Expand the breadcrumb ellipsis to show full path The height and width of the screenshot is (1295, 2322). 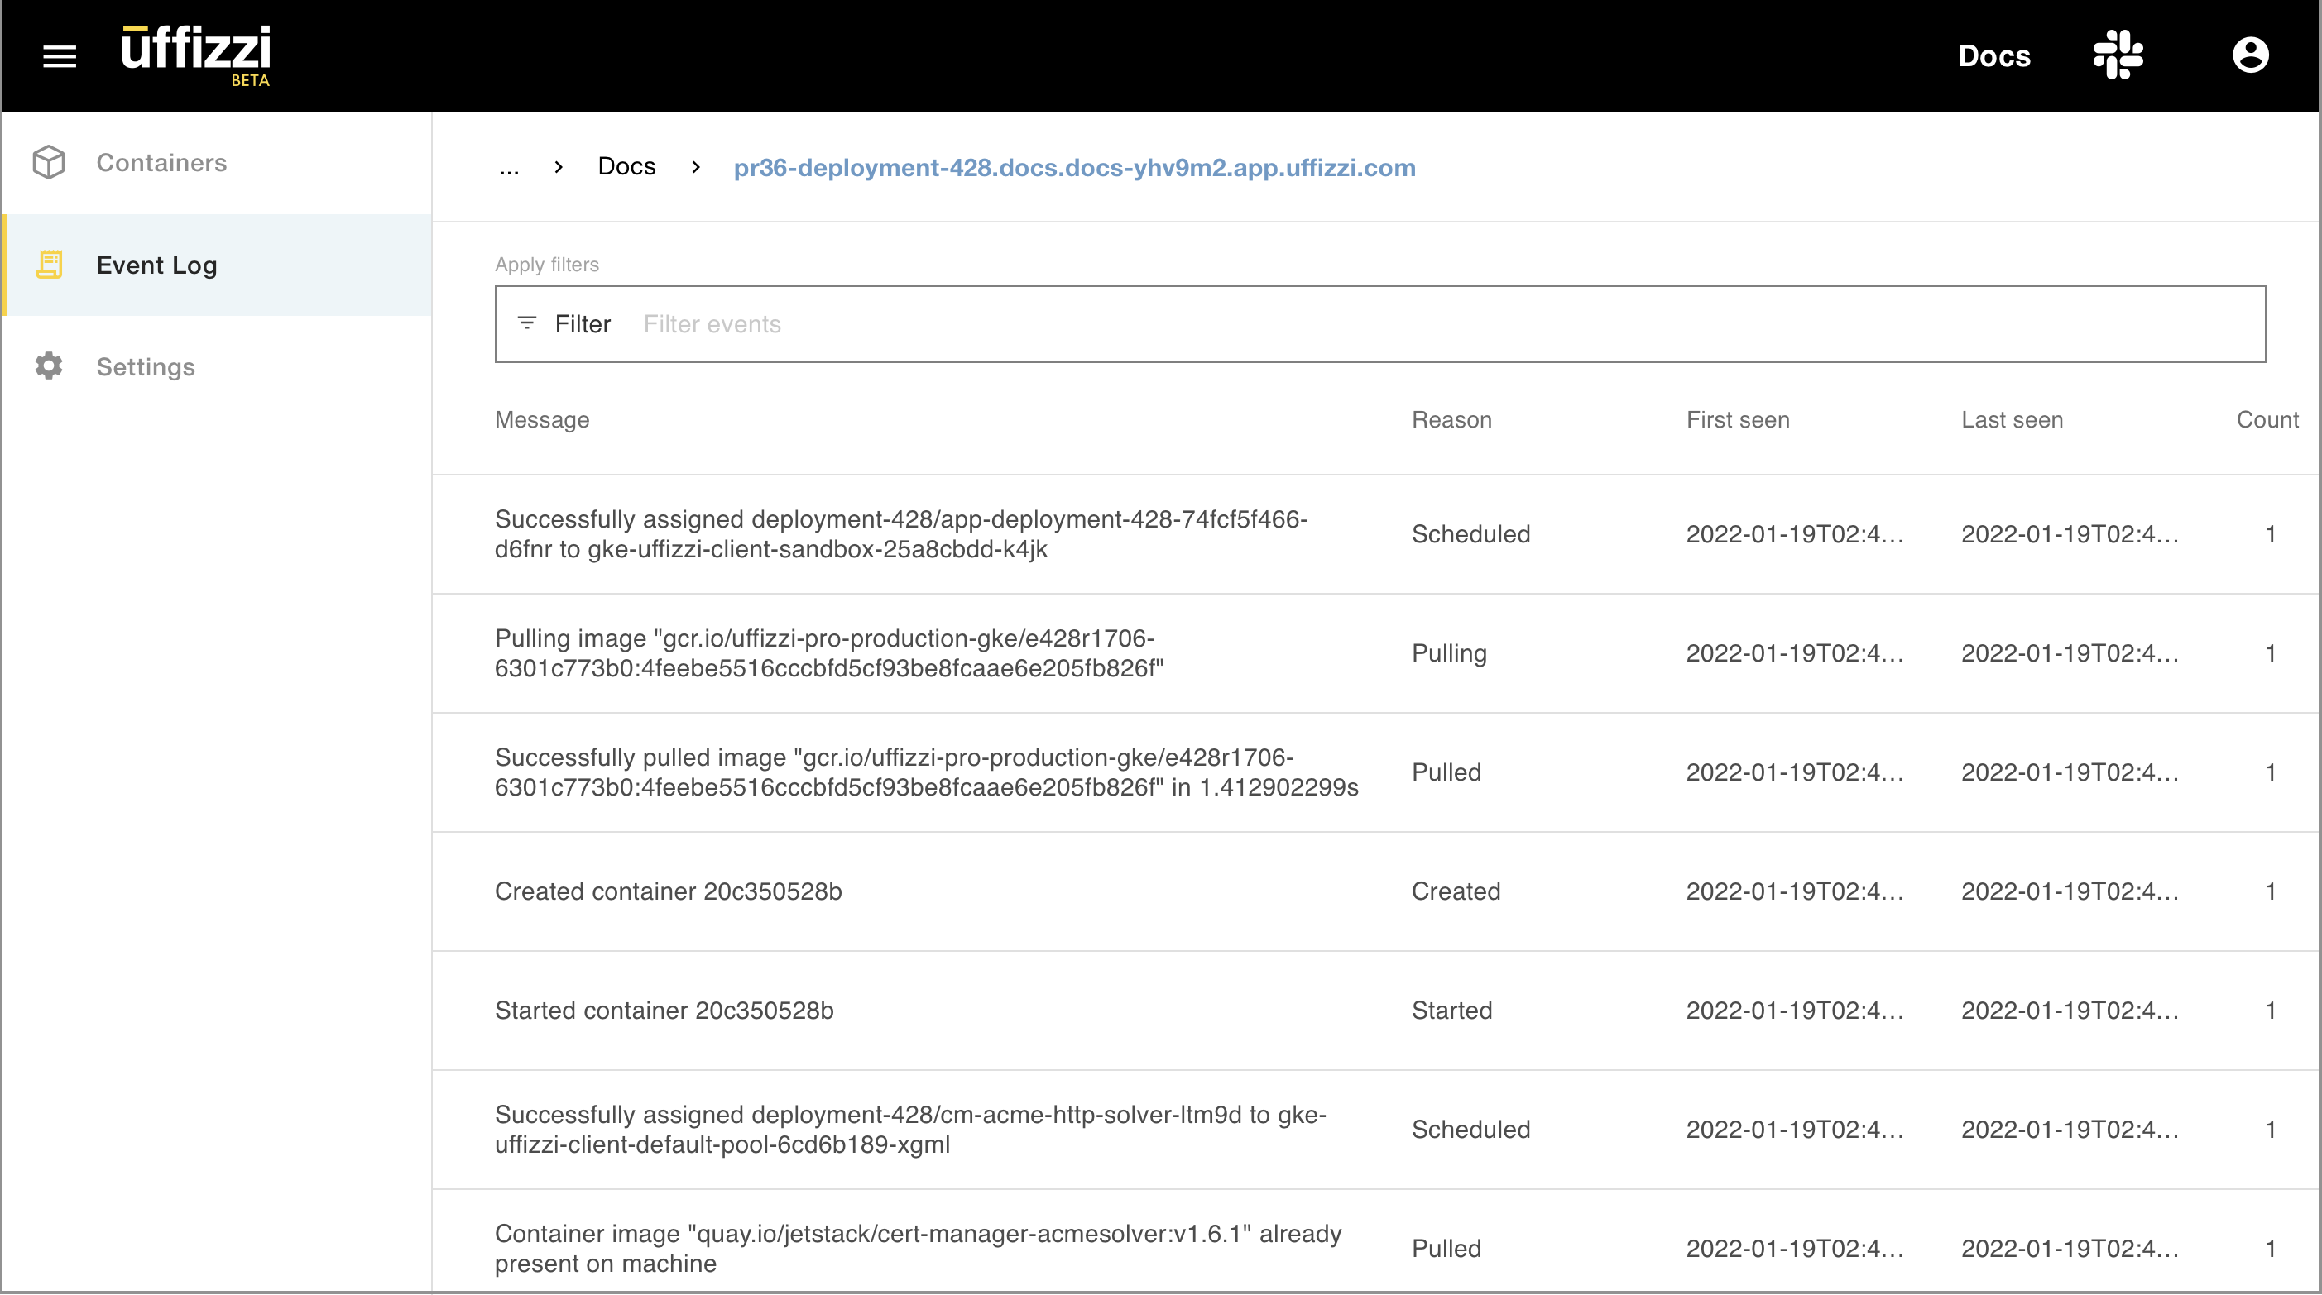509,168
